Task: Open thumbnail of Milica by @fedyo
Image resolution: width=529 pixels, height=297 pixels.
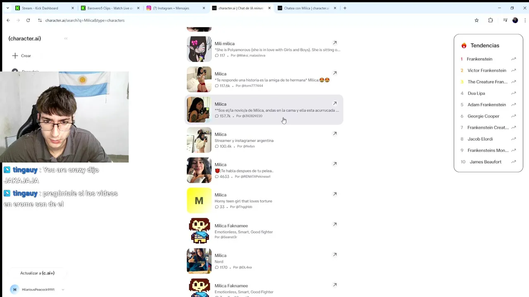Action: pyautogui.click(x=199, y=140)
